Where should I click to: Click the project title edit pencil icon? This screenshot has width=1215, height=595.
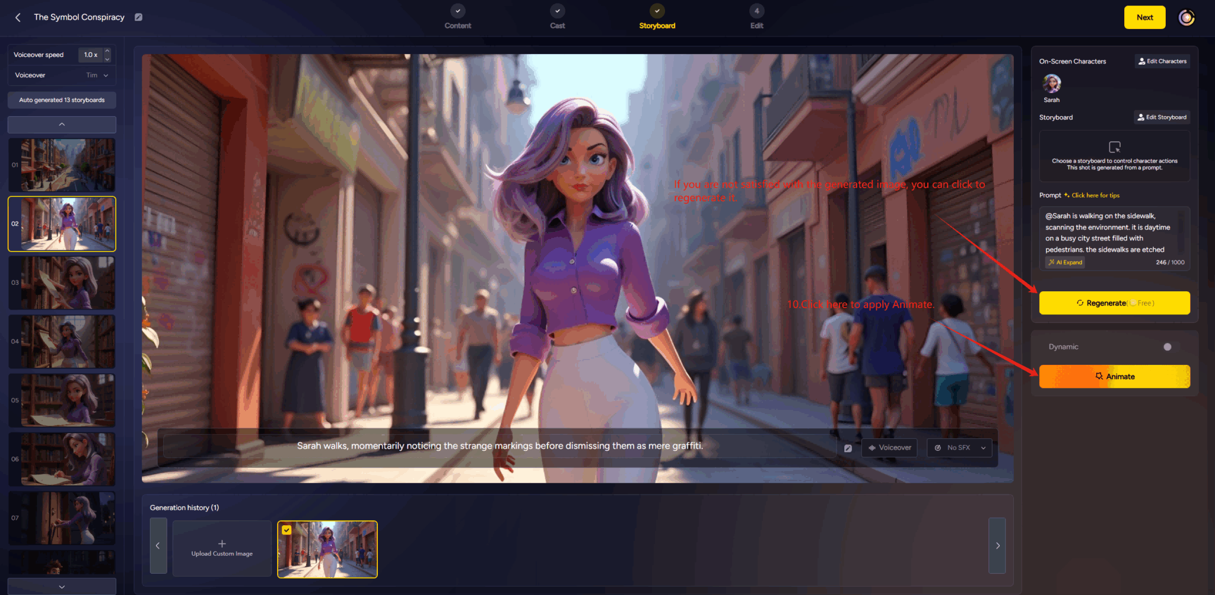pyautogui.click(x=138, y=17)
